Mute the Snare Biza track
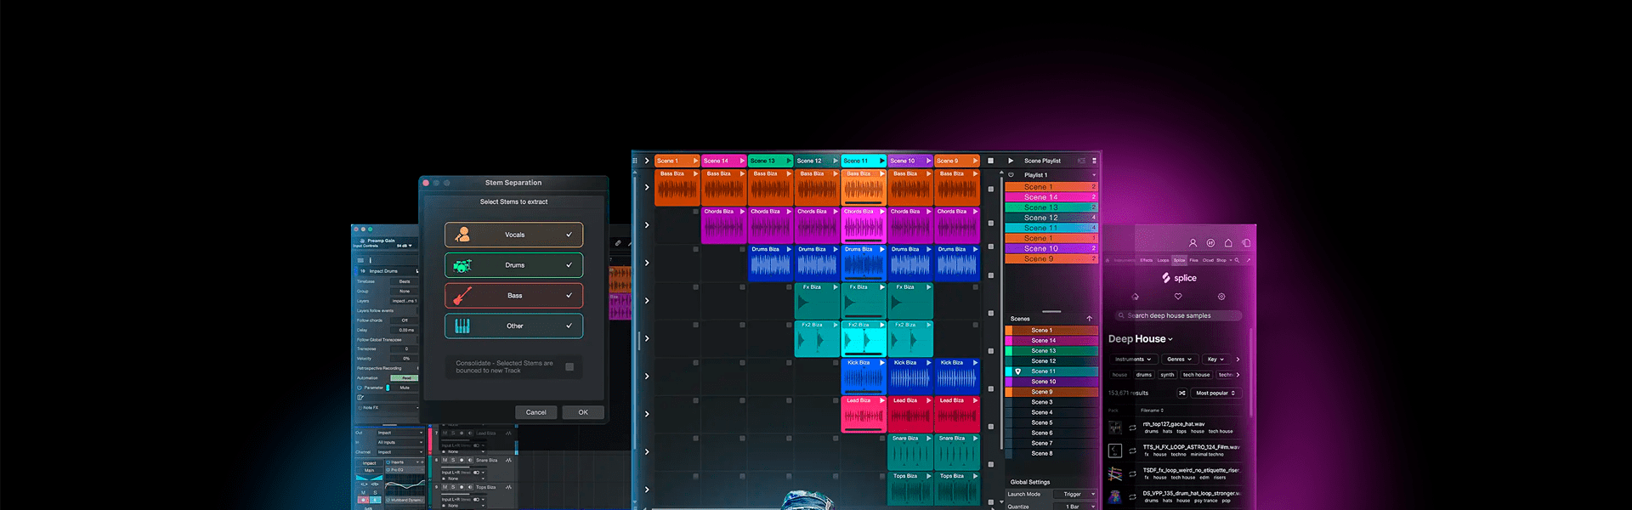Image resolution: width=1632 pixels, height=510 pixels. coord(445,460)
